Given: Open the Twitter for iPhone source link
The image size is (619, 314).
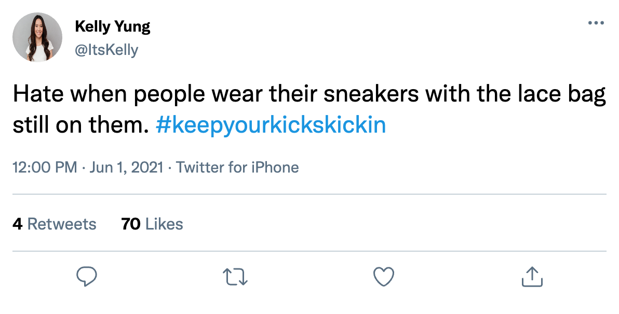Looking at the screenshot, I should tap(237, 168).
